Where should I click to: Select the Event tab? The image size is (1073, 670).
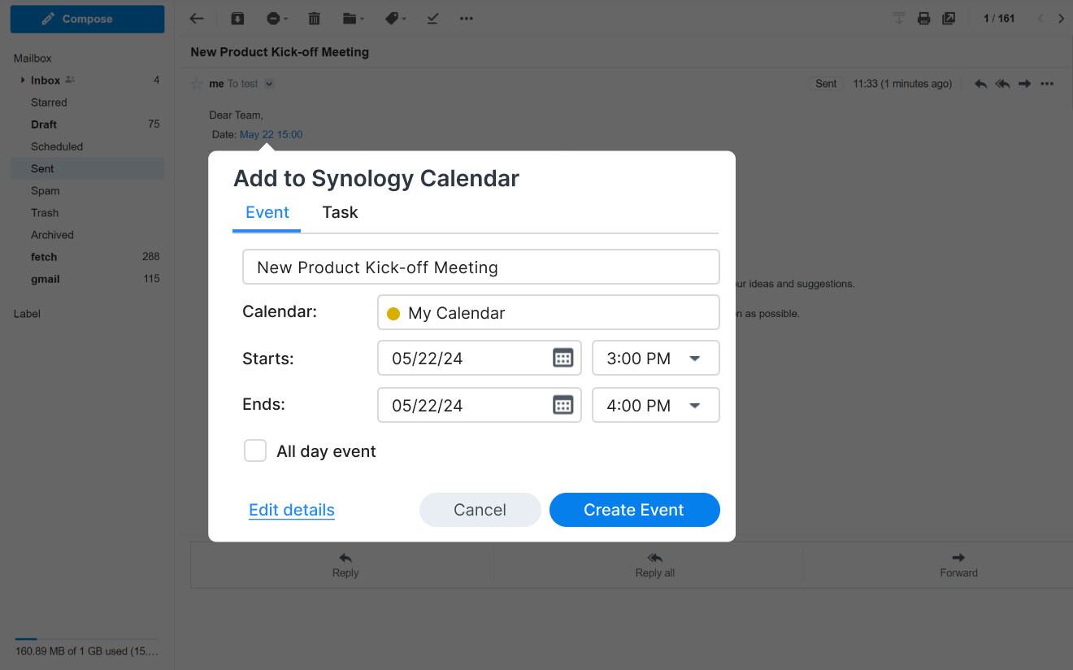(267, 212)
